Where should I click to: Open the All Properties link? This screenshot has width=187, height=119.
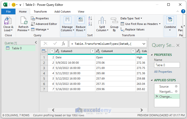(x=163, y=72)
